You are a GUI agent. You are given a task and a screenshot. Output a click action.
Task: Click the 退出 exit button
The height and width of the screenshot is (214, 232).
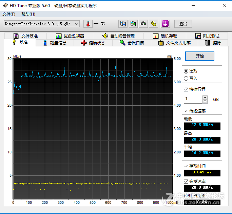click(183, 24)
